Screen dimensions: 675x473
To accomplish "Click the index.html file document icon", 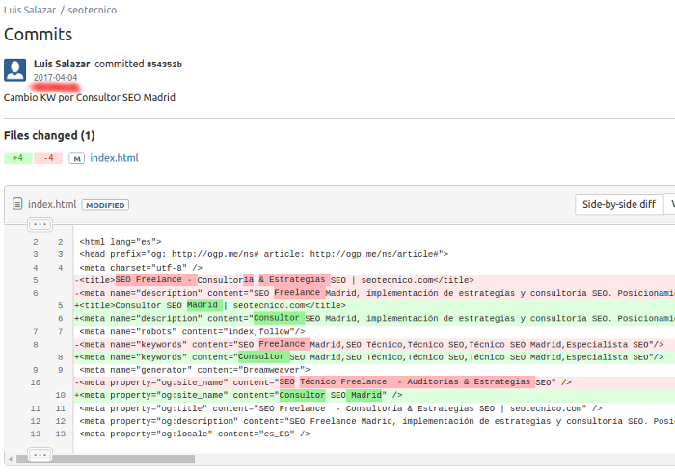I will tap(17, 204).
